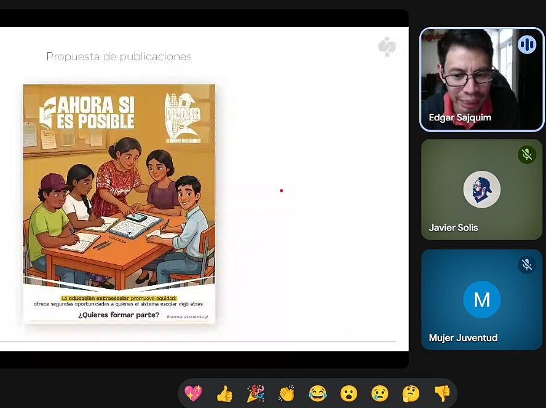Click "¿Quieres formar parte?" on the poster
The image size is (546, 408).
point(119,315)
